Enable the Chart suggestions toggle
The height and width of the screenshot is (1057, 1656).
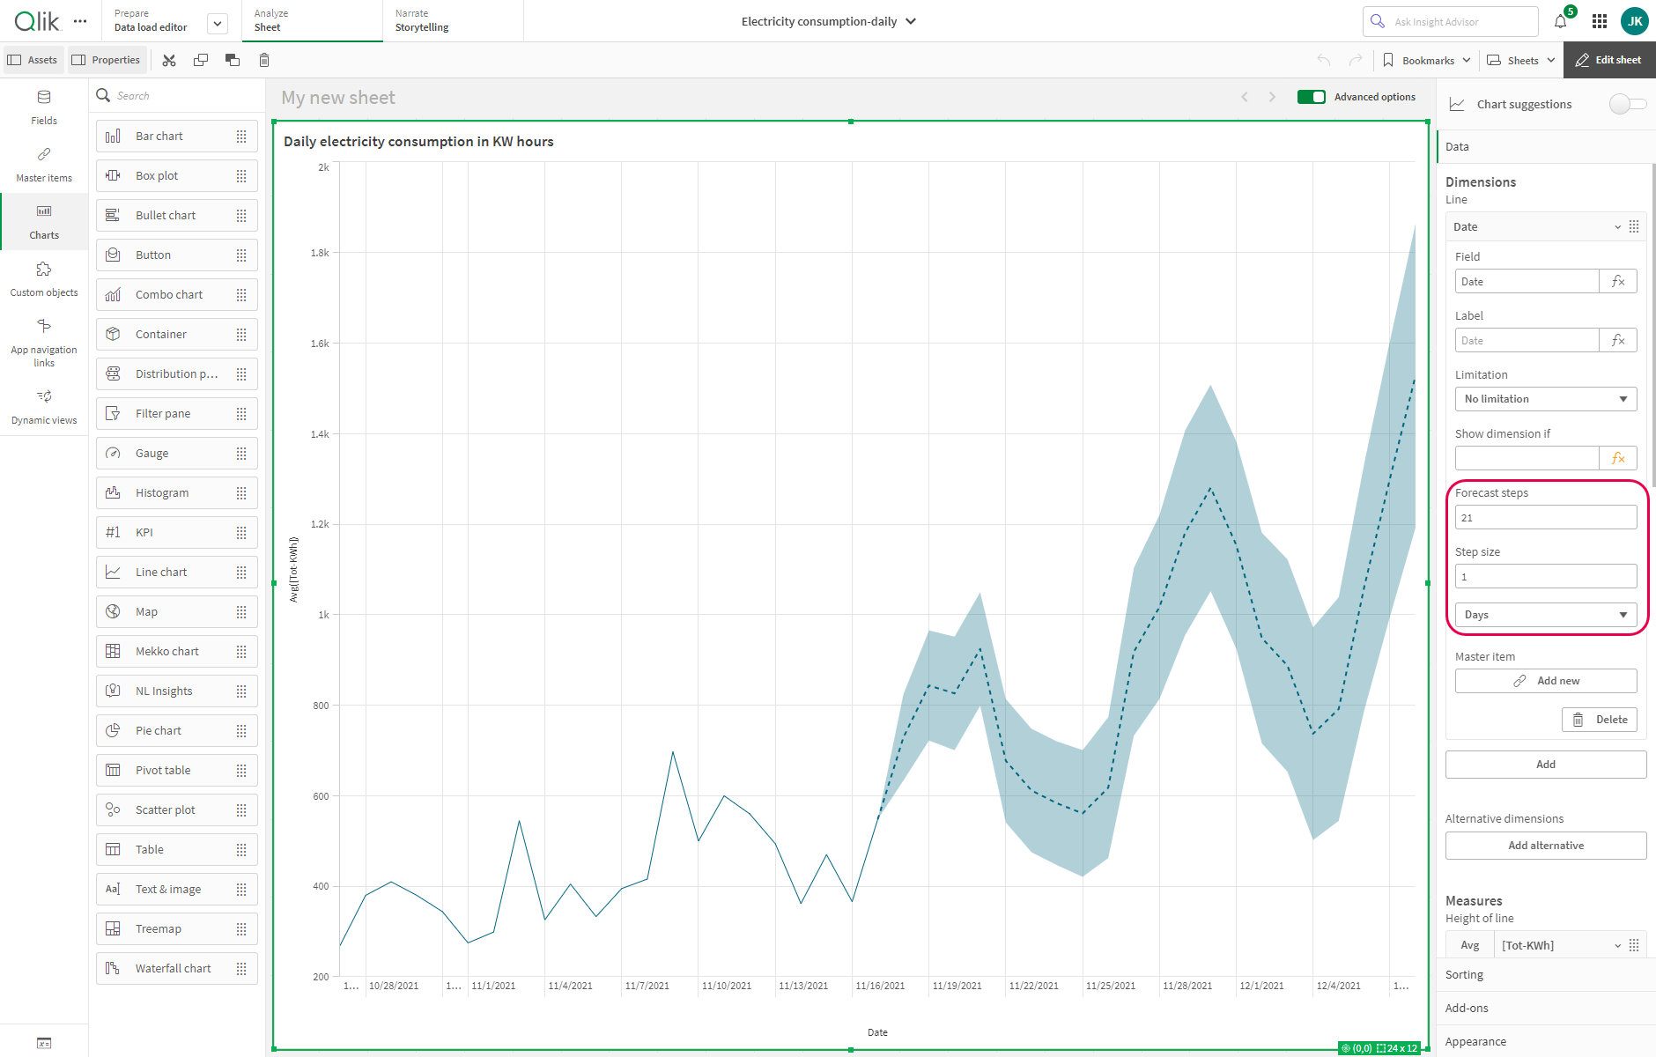(1627, 104)
